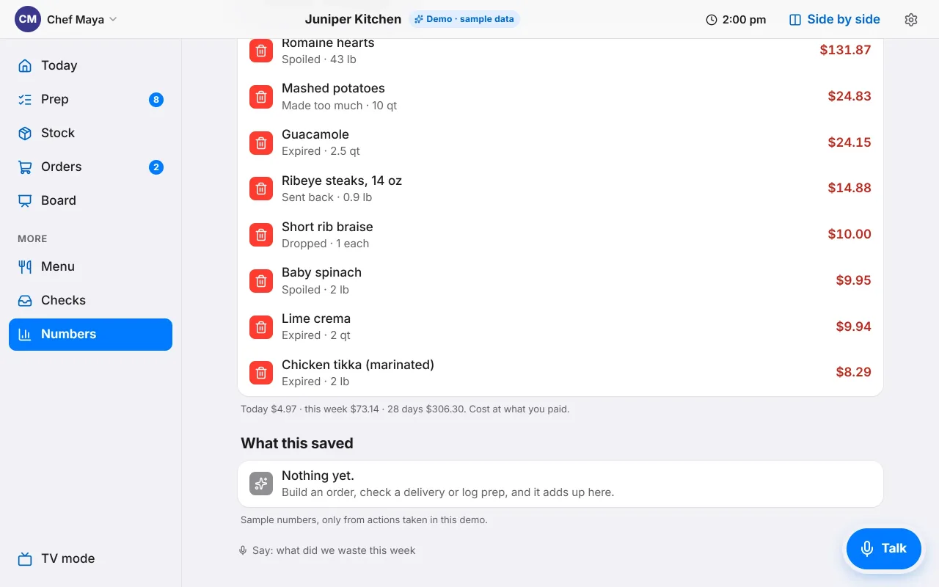Viewport: 939px width, 587px height.
Task: Click the Mashed potatoes cost $24.83
Action: click(850, 96)
